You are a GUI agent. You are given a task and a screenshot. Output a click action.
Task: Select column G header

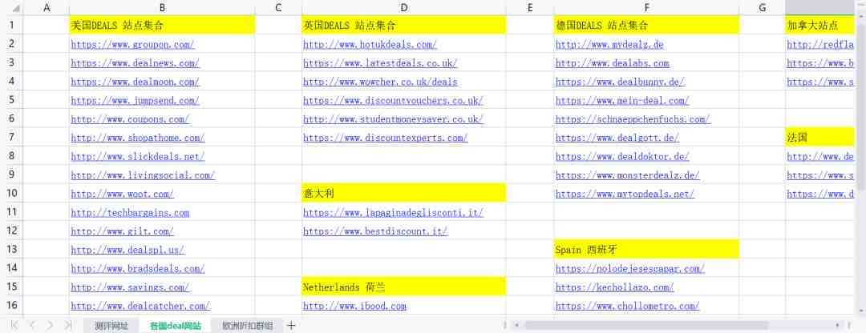(763, 8)
